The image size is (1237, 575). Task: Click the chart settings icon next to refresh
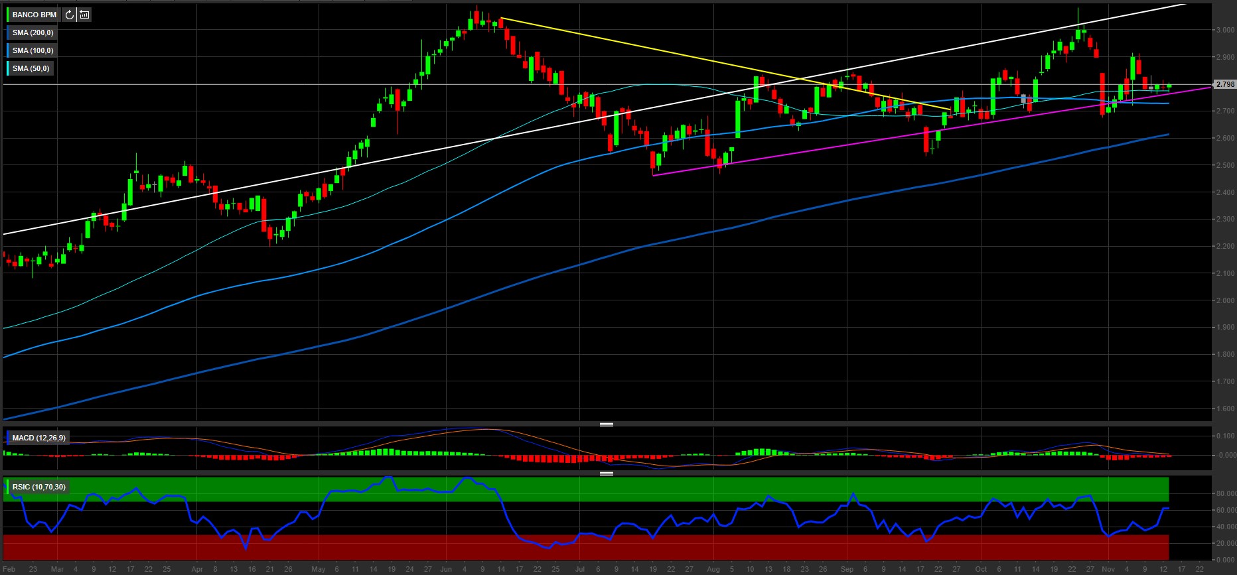pyautogui.click(x=84, y=15)
